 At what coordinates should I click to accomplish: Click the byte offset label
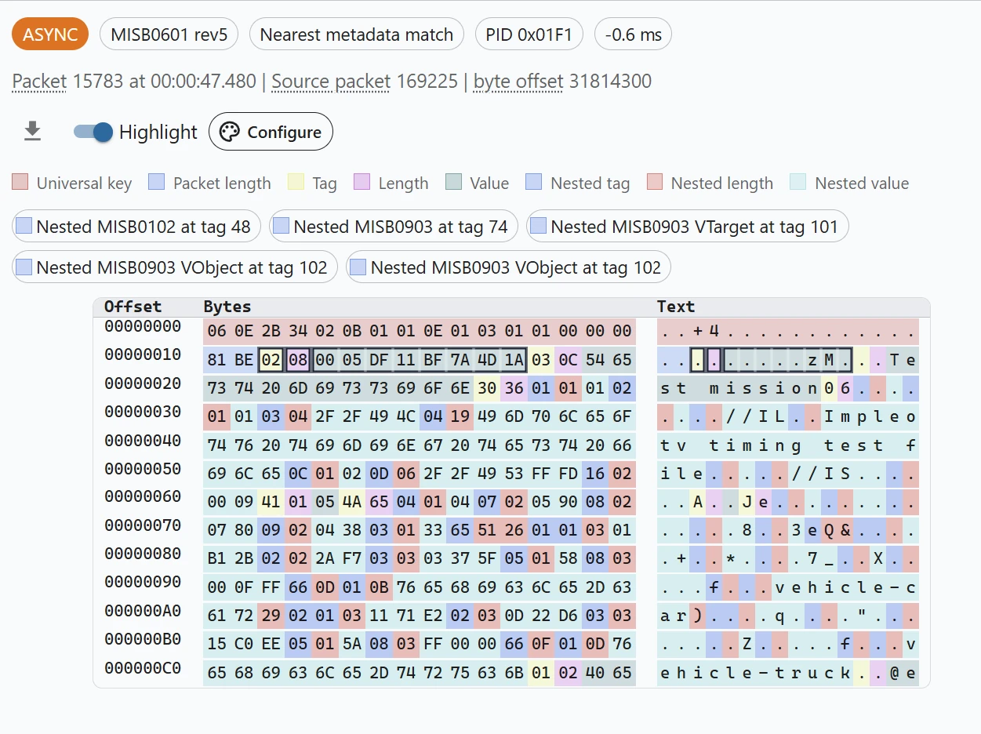tap(518, 82)
